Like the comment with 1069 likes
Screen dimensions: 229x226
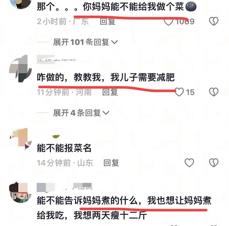click(169, 21)
